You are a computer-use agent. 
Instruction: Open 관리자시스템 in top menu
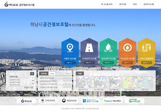tap(148, 4)
